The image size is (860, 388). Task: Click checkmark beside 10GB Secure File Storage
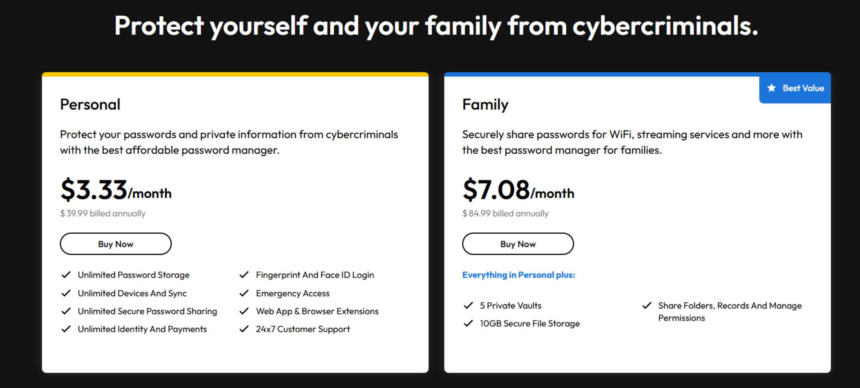coord(468,324)
